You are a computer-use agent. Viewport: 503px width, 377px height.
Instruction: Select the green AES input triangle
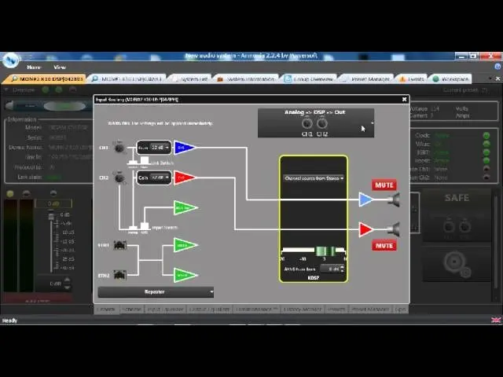pyautogui.click(x=185, y=207)
